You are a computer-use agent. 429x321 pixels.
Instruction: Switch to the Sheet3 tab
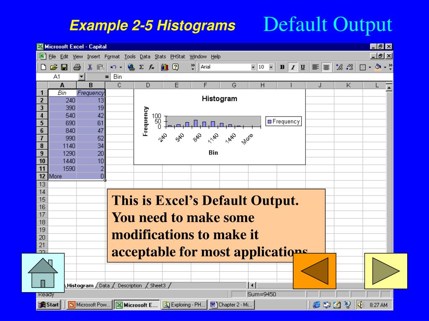158,285
